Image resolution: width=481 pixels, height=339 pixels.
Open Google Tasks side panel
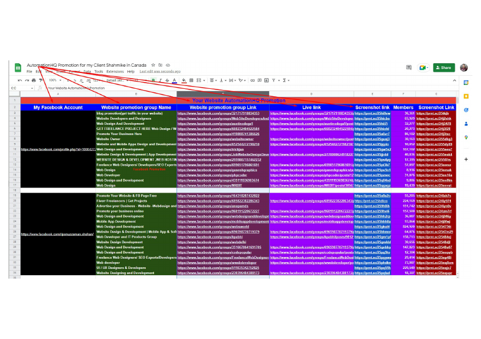click(x=466, y=110)
